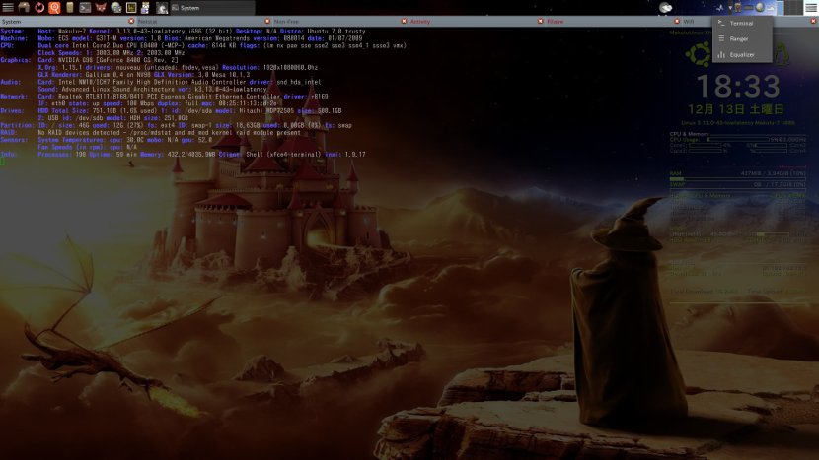The width and height of the screenshot is (819, 460).
Task: Click the globe icon in system tray
Action: pyautogui.click(x=760, y=7)
